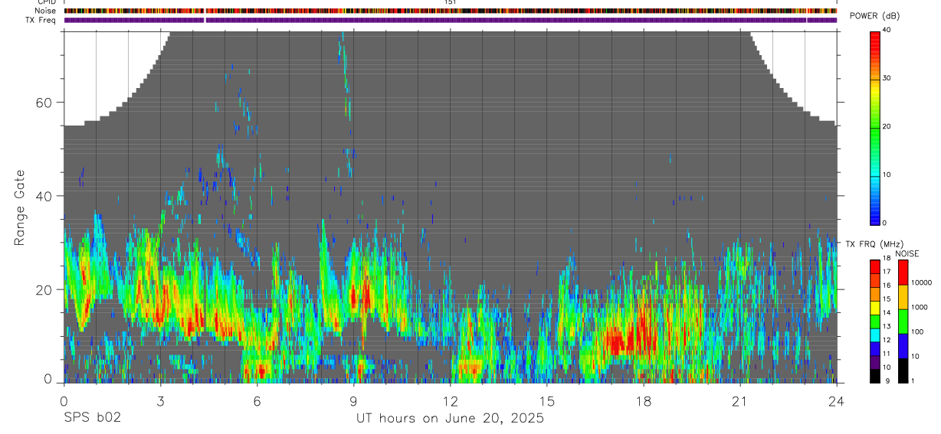
Task: Click the Noise strip label
Action: 46,11
